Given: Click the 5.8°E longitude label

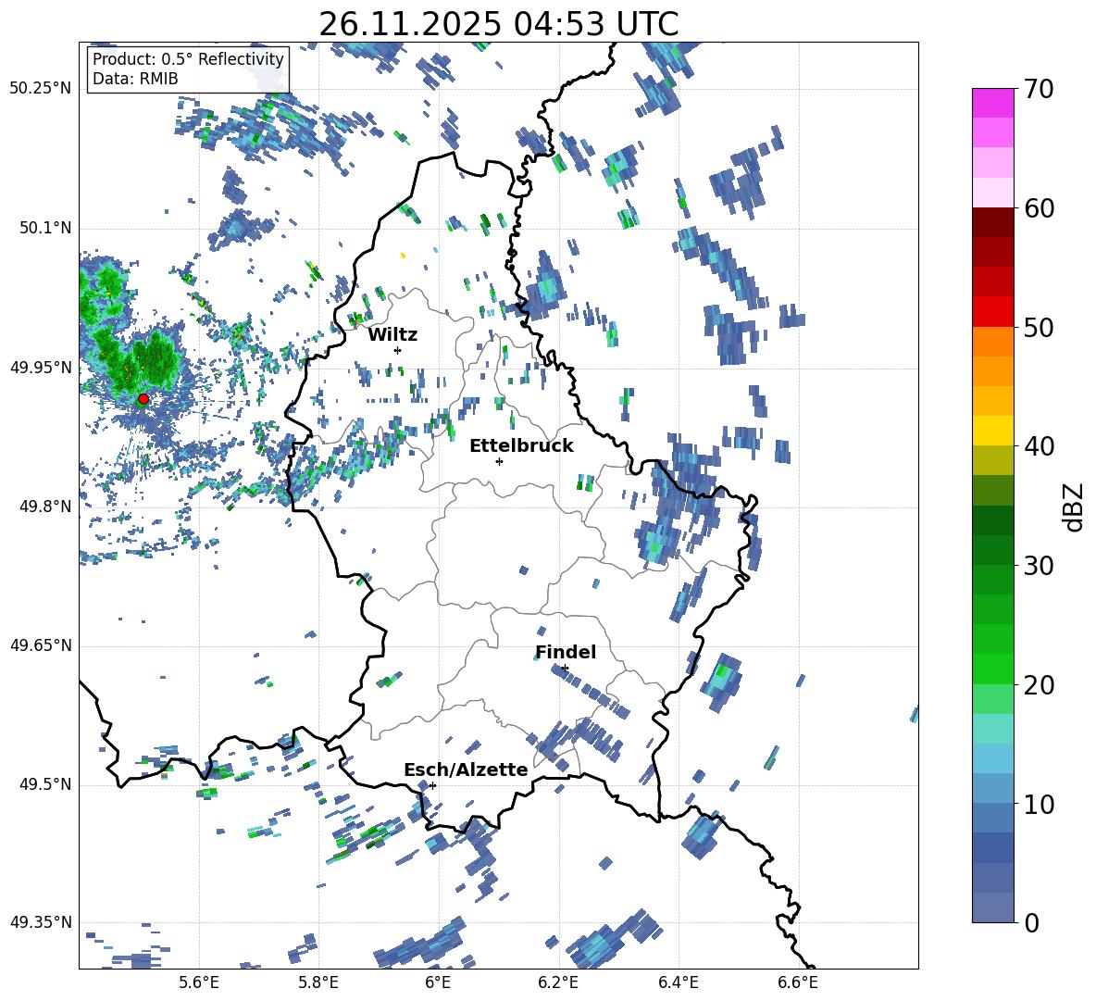Looking at the screenshot, I should [x=318, y=982].
